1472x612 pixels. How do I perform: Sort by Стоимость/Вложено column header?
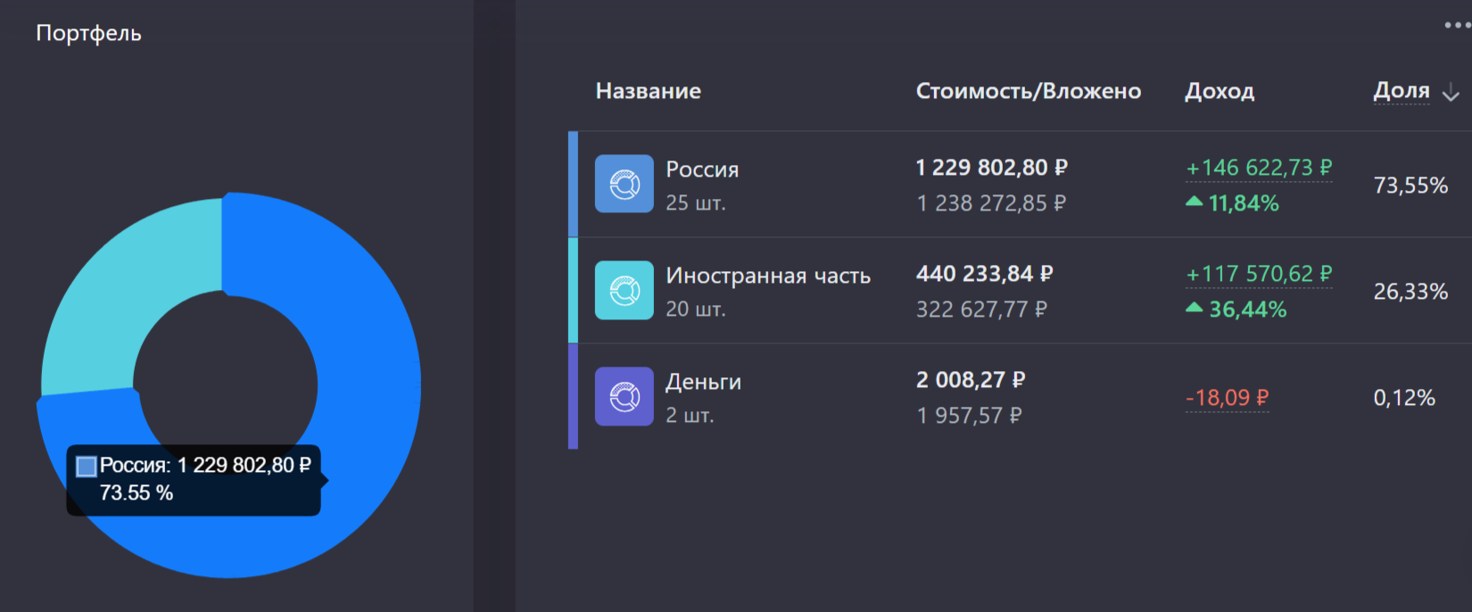click(1029, 91)
